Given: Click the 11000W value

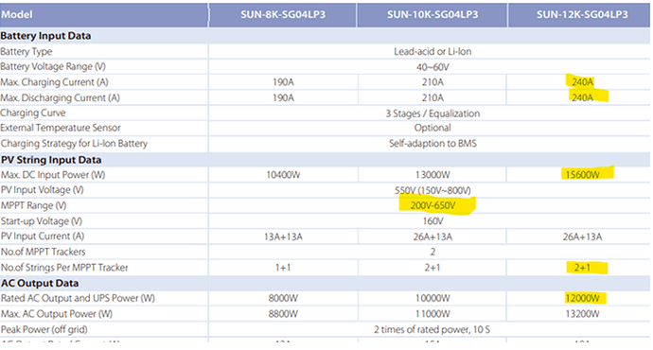Looking at the screenshot, I should tap(432, 314).
